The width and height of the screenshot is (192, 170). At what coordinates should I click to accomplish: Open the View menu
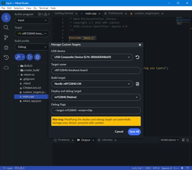(x=28, y=8)
